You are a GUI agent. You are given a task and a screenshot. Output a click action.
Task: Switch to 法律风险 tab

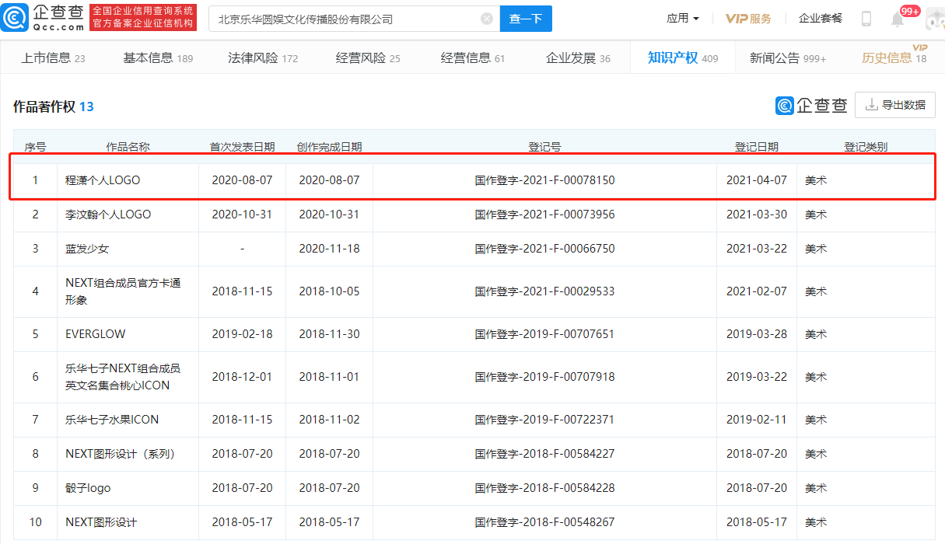coord(263,58)
